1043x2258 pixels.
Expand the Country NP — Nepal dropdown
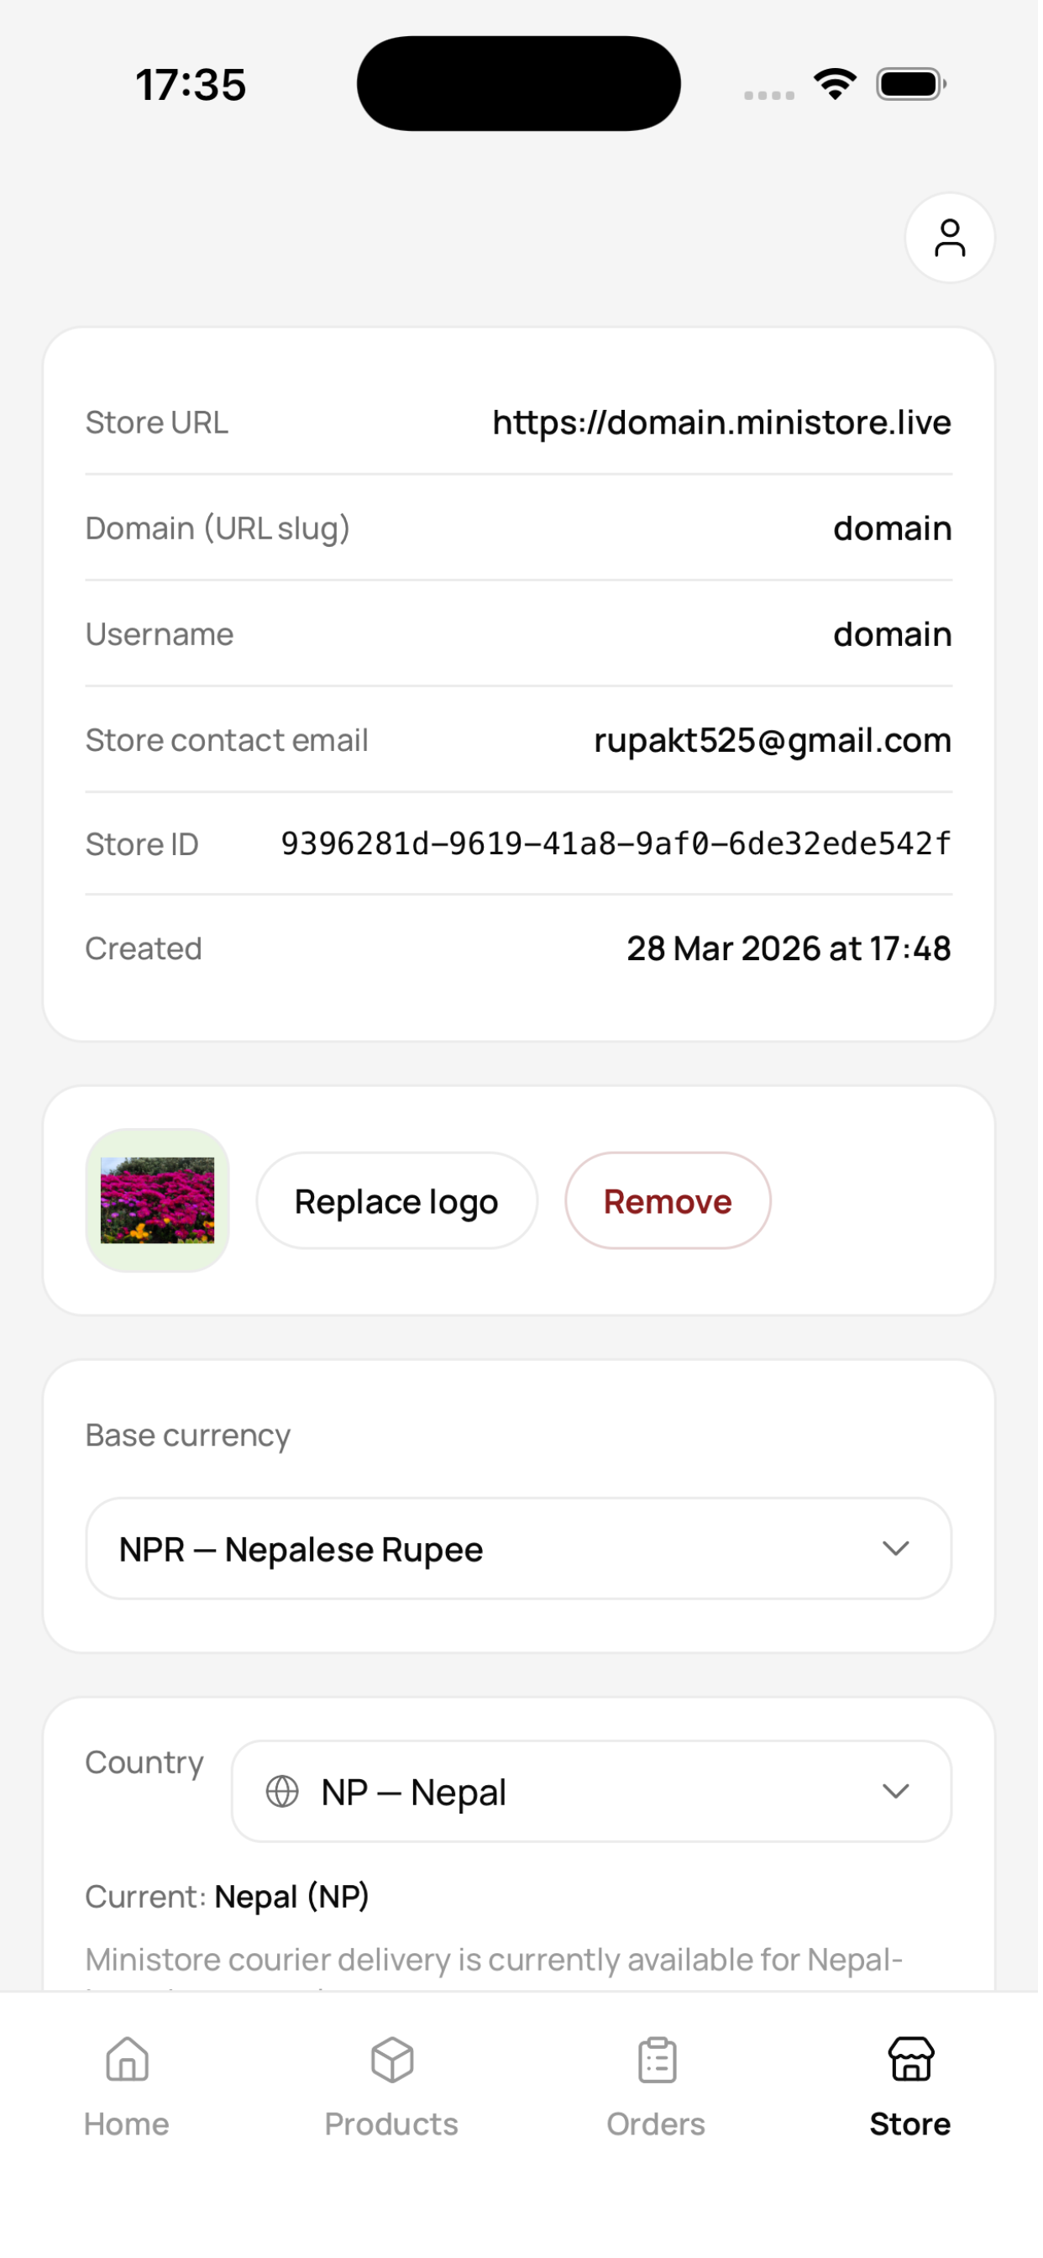tap(595, 1799)
